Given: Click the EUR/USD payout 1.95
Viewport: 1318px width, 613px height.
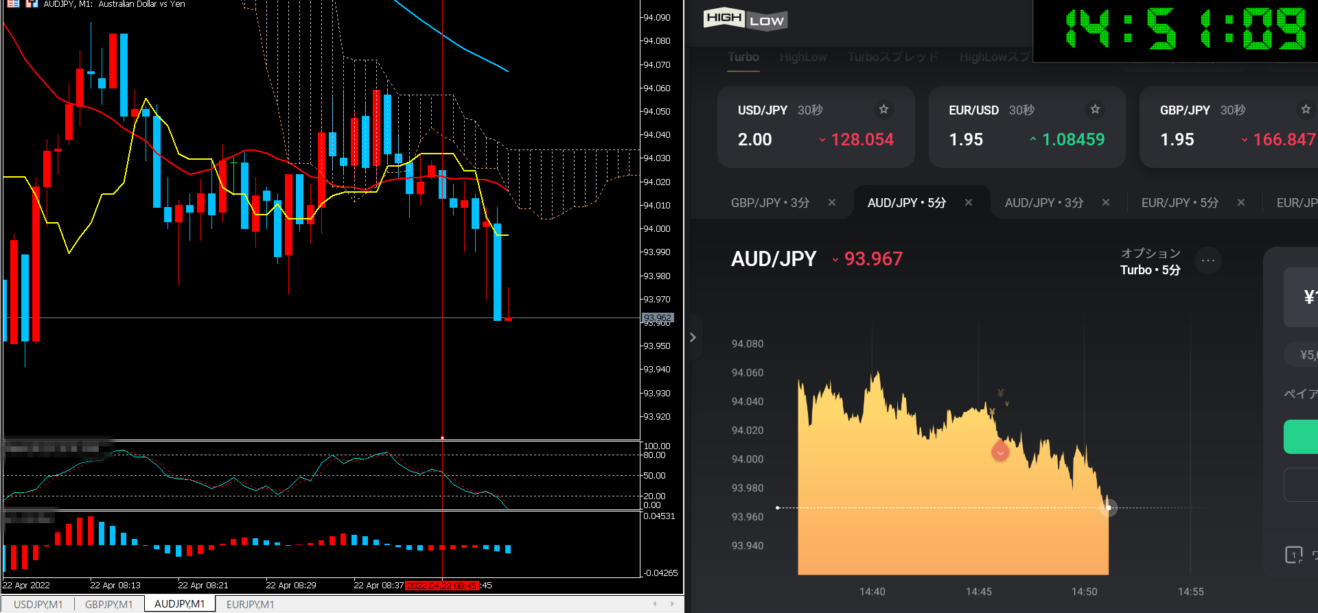Looking at the screenshot, I should point(966,140).
